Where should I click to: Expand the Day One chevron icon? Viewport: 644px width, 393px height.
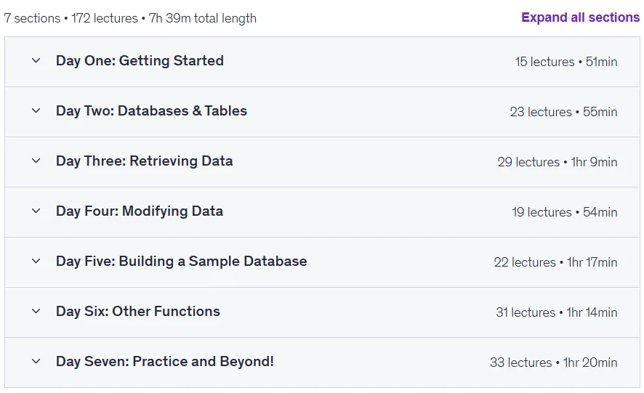[36, 61]
